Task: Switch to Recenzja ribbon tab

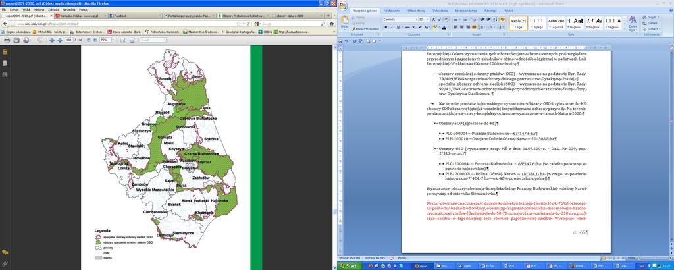Action: tap(490, 11)
